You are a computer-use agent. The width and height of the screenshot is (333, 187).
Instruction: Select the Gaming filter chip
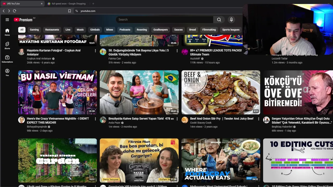[34, 30]
